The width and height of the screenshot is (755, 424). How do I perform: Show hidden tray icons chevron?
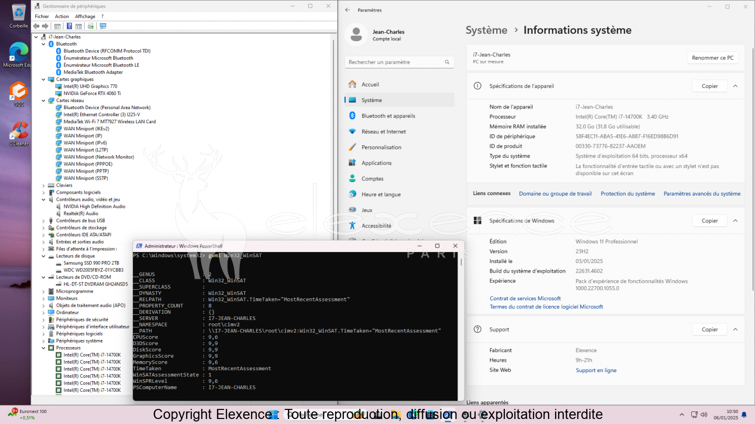[682, 414]
